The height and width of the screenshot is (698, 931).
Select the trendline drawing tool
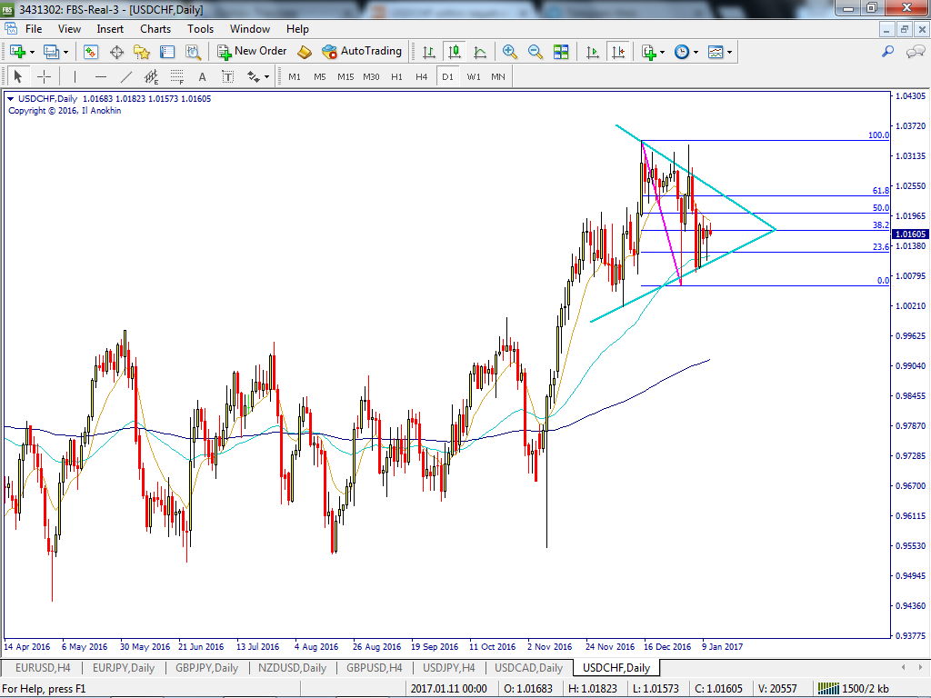point(125,76)
